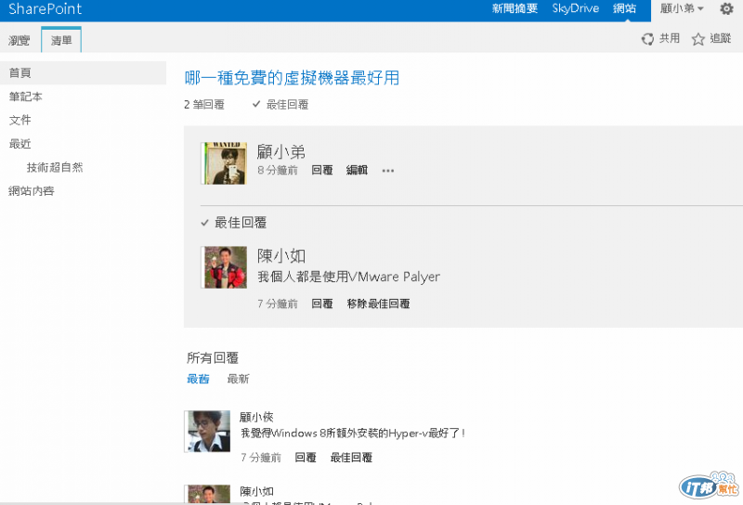Click the 所有回覆 heading text
The image size is (743, 505).
click(x=213, y=357)
